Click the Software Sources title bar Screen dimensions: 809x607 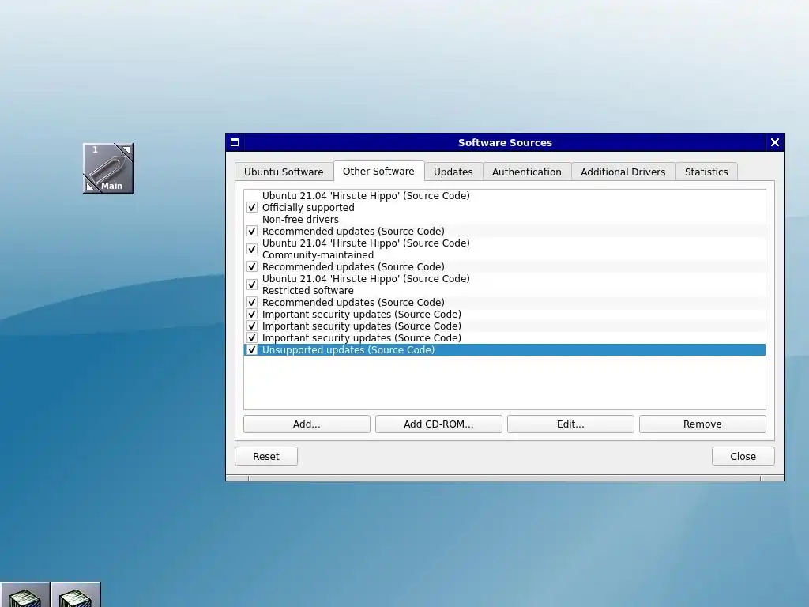tap(505, 142)
